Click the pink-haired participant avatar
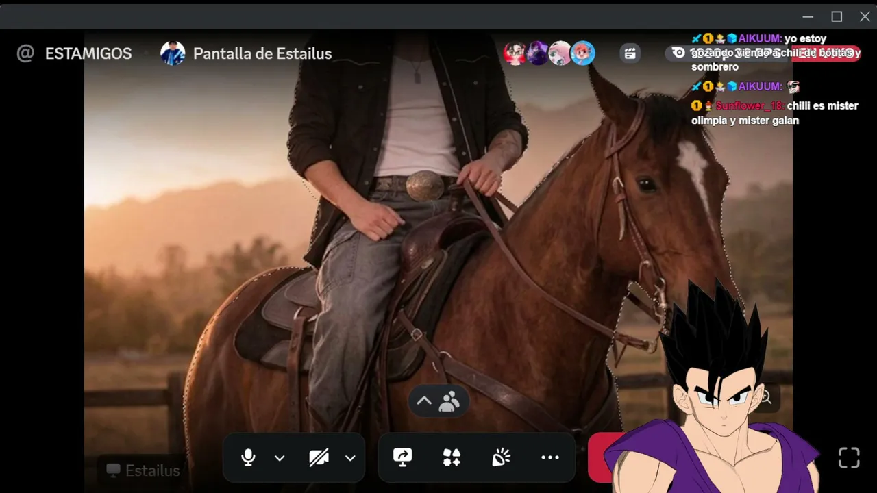Screen dimensions: 877x493 (560, 53)
